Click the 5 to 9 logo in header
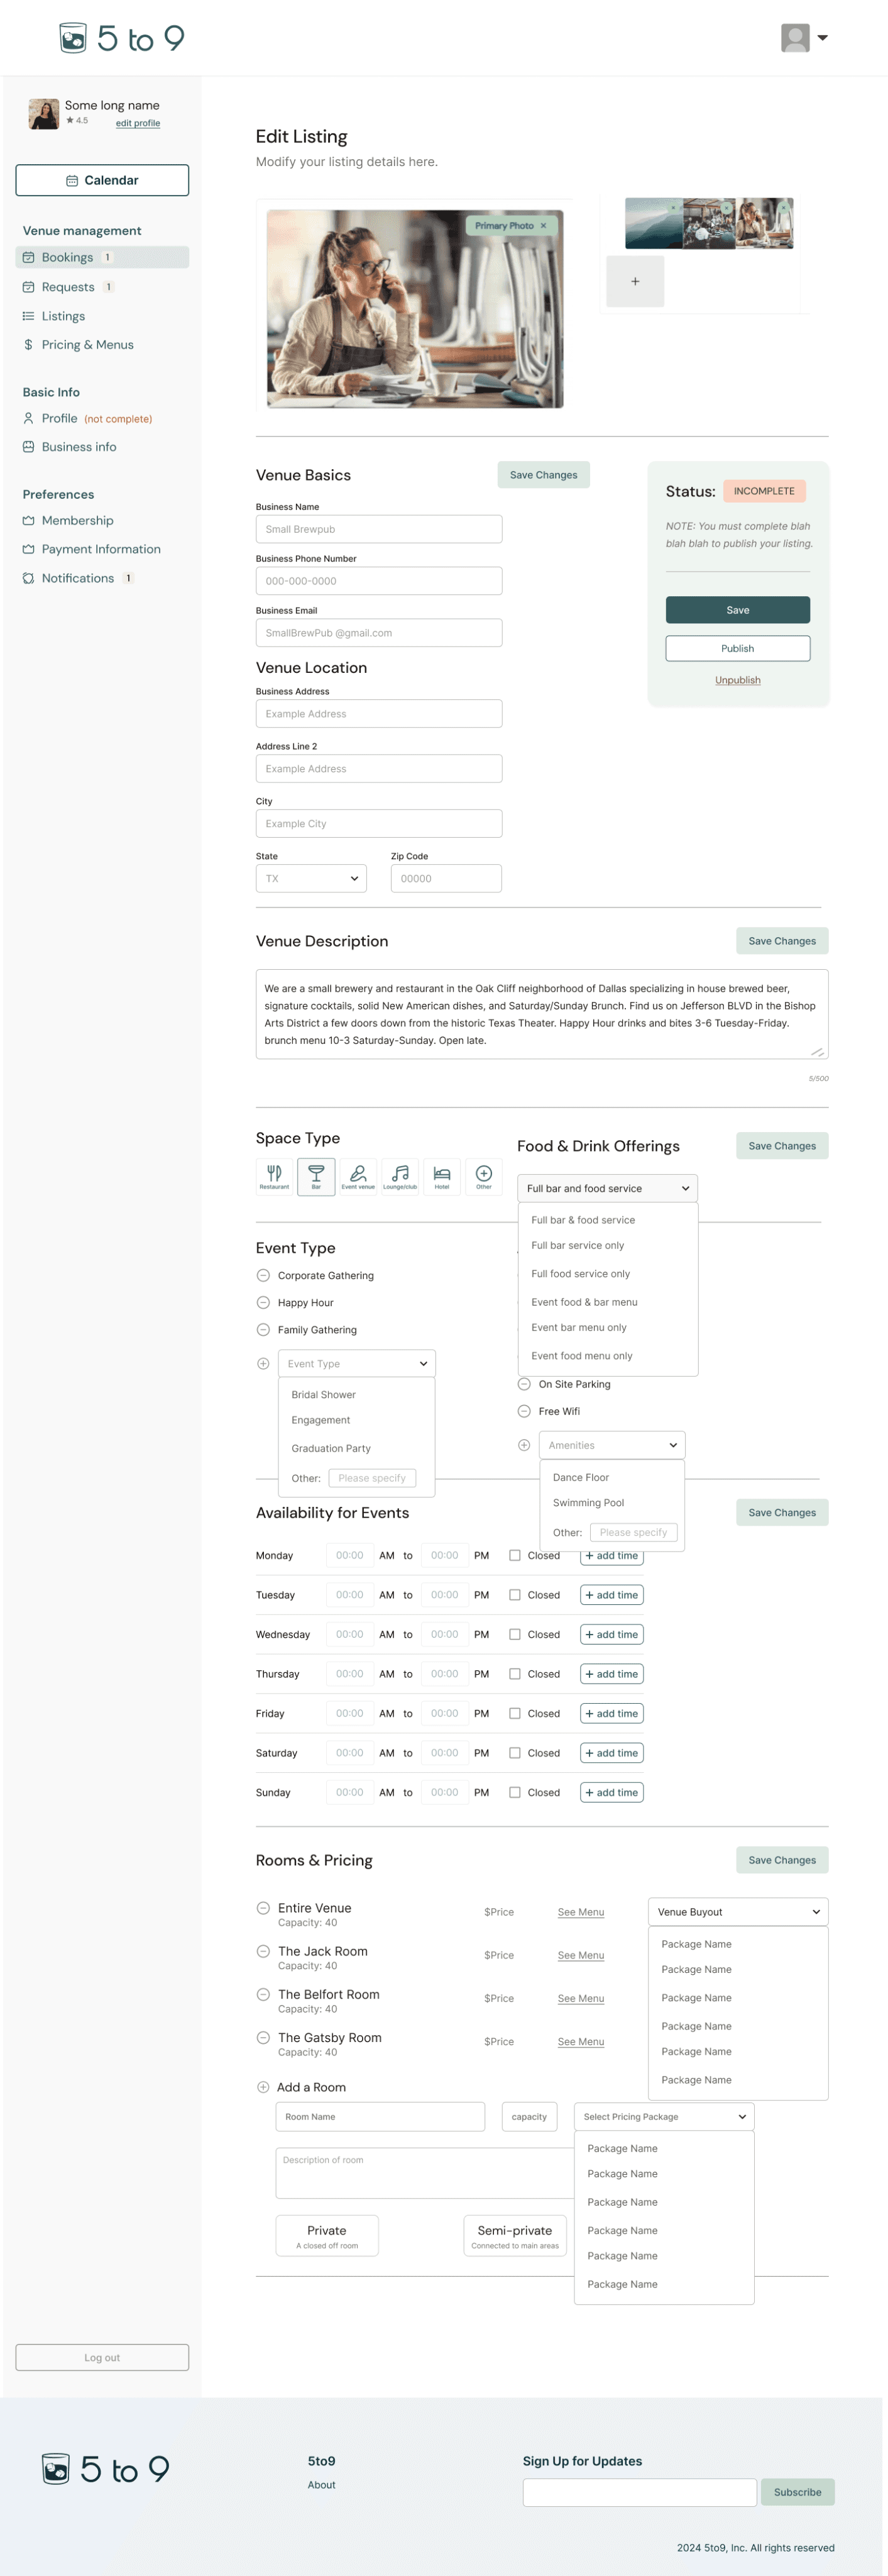This screenshot has height=2576, width=888. [122, 38]
